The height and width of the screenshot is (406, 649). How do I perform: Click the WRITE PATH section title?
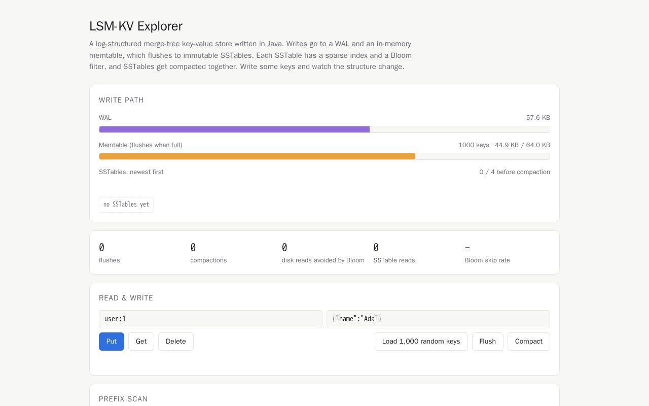(x=121, y=100)
